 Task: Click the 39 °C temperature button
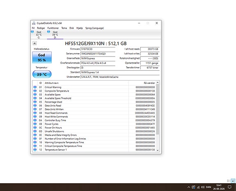pyautogui.click(x=42, y=74)
